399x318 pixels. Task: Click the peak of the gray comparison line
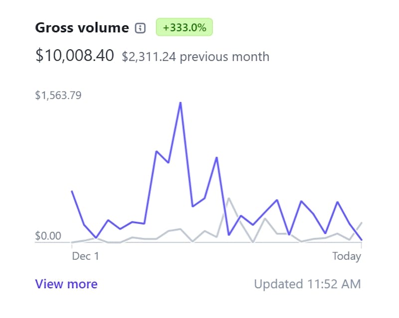[x=229, y=198]
